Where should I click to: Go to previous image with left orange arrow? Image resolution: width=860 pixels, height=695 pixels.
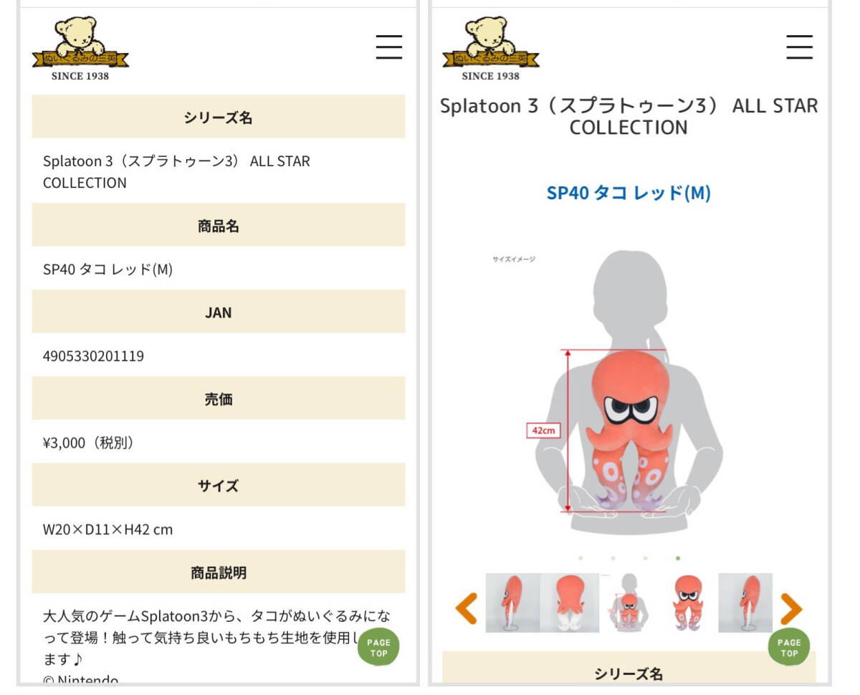point(467,608)
